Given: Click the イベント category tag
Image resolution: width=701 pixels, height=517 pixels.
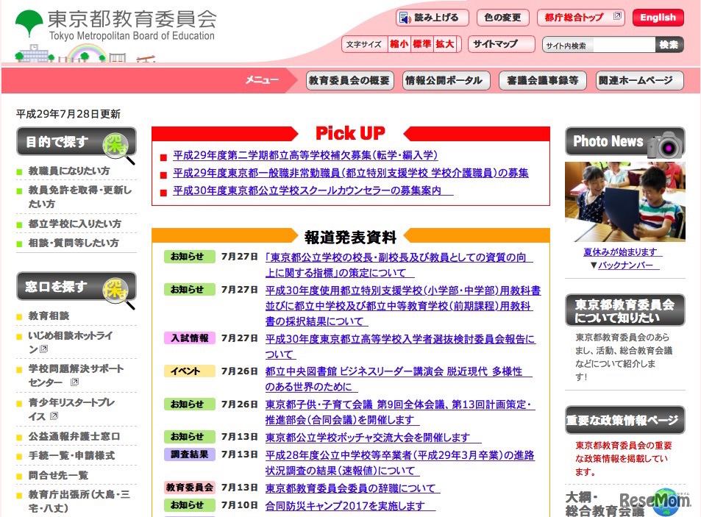Looking at the screenshot, I should click(x=190, y=371).
